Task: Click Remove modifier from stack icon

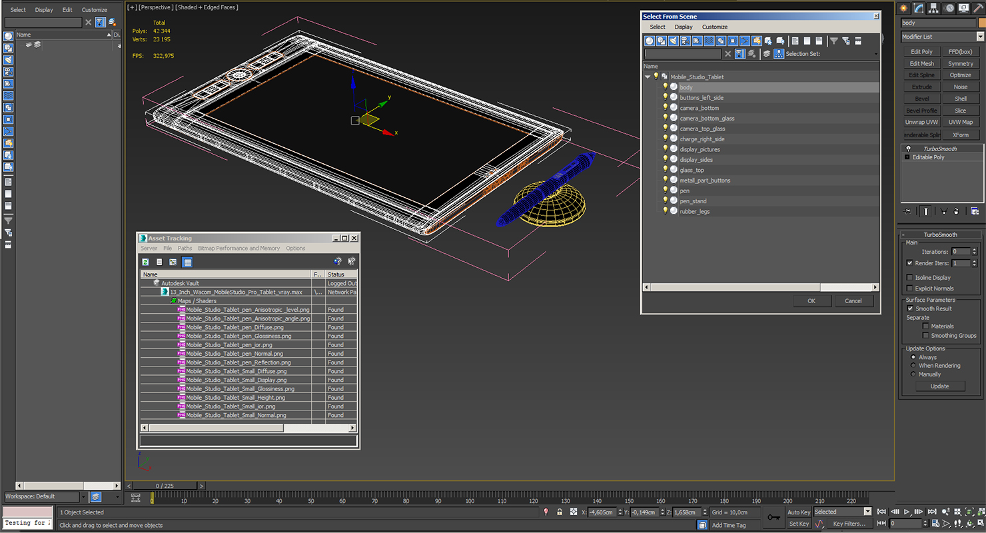Action: click(x=957, y=211)
